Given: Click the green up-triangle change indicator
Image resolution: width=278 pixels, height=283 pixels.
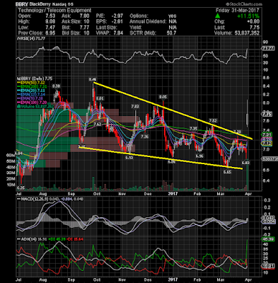Looking at the screenshot, I should (x=218, y=16).
